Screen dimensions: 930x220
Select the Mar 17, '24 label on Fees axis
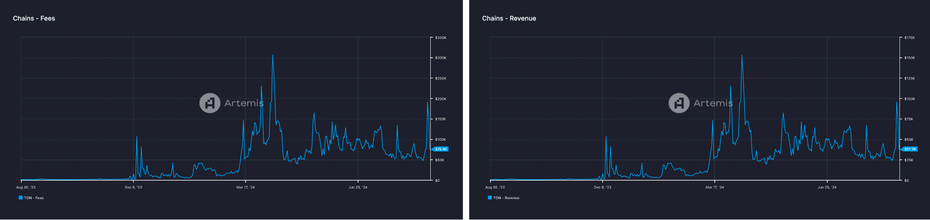pos(246,187)
